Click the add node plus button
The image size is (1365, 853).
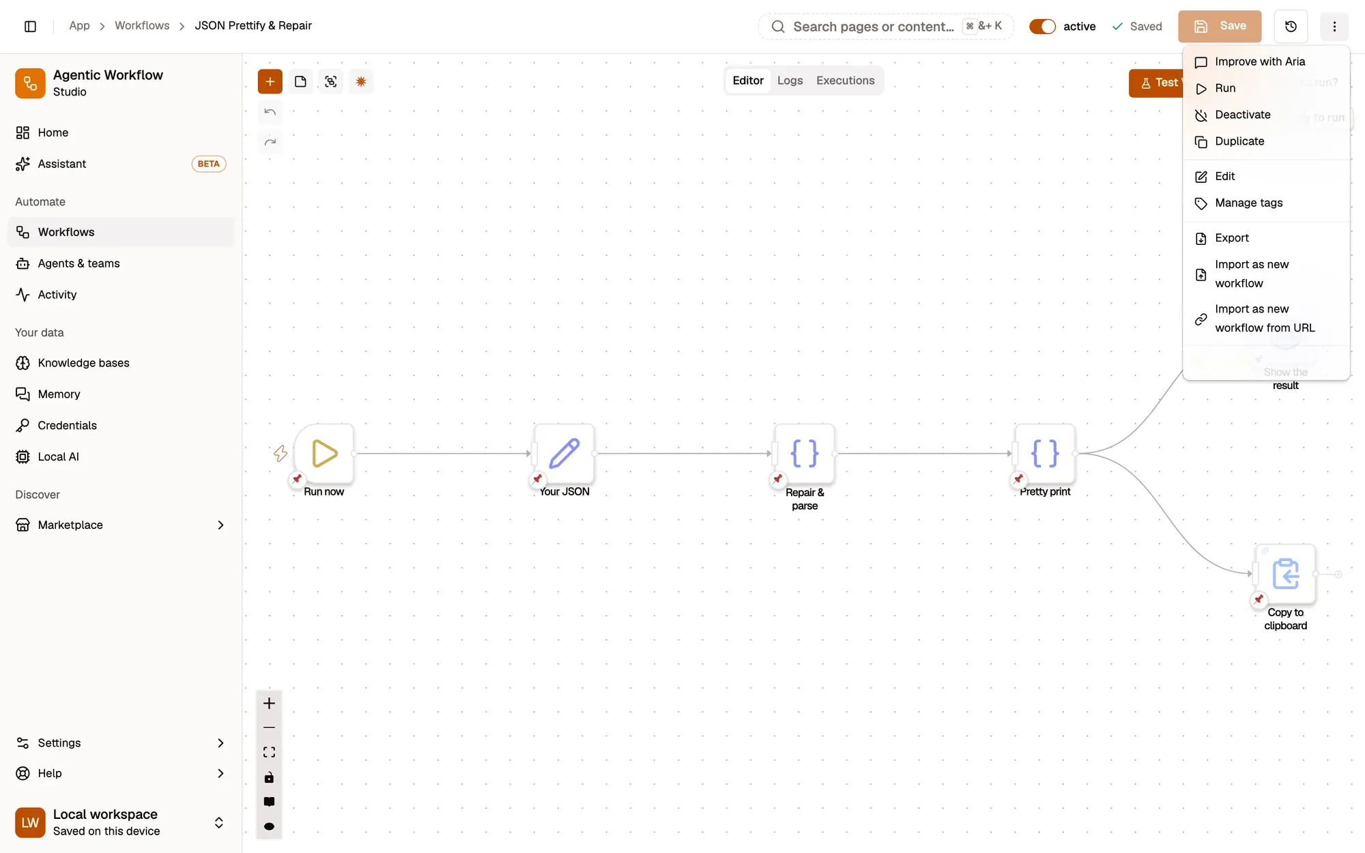[270, 81]
